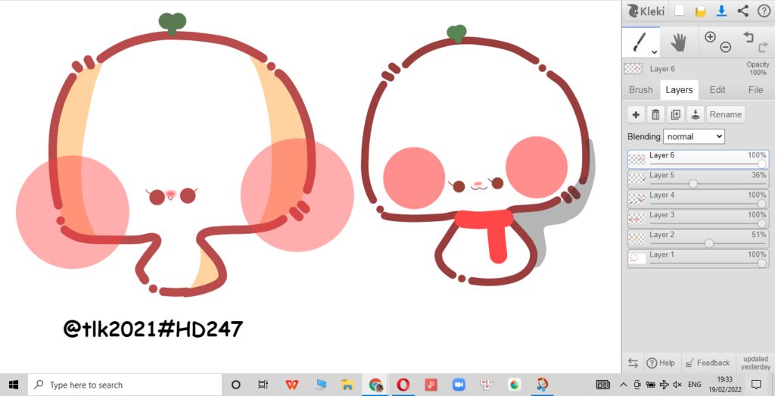Zoom in with the plus magnifier
The image size is (775, 396).
click(x=710, y=36)
